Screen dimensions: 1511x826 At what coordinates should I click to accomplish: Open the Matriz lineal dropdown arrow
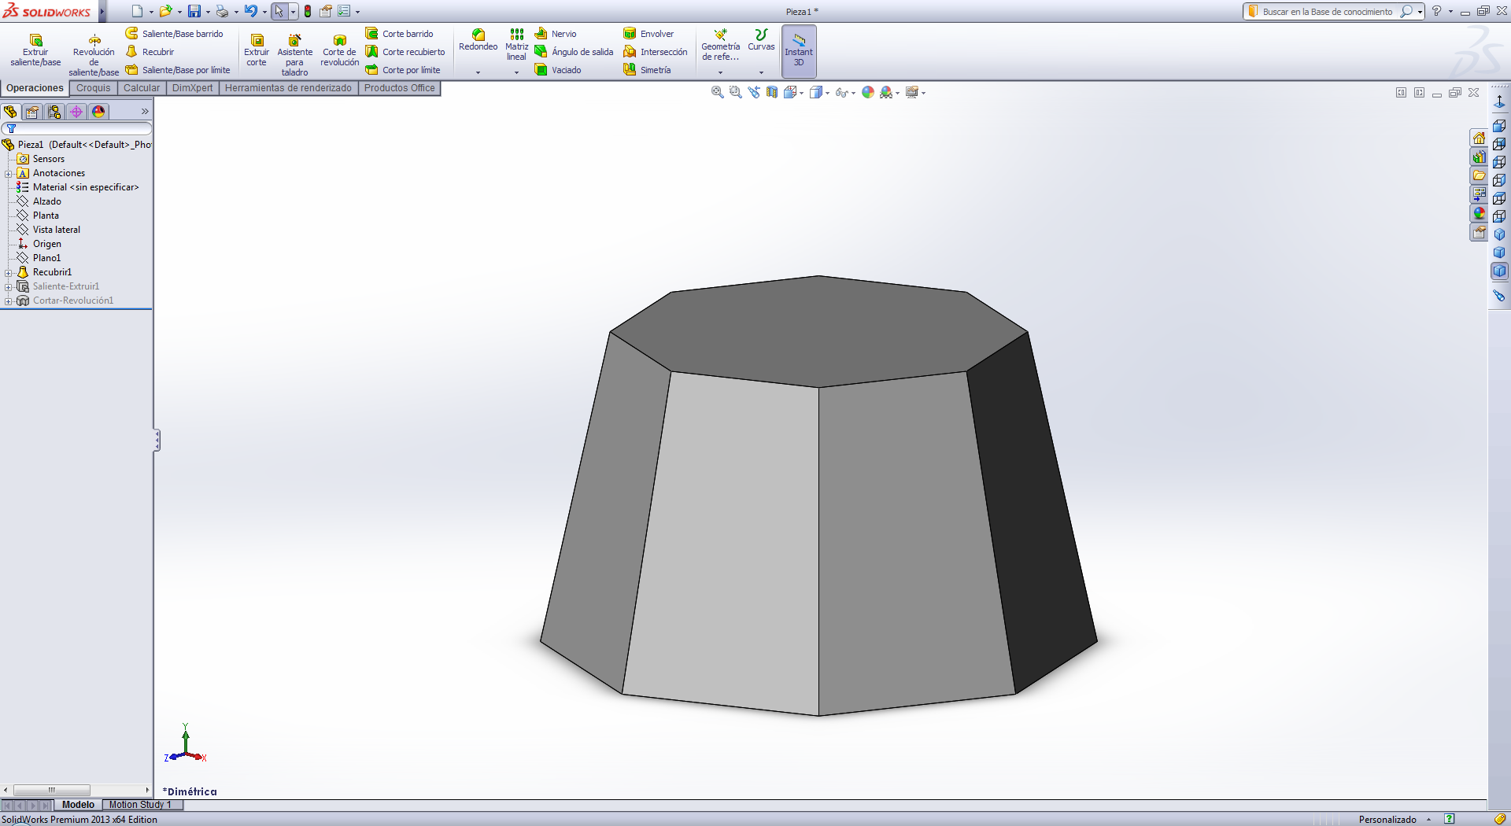tap(516, 72)
